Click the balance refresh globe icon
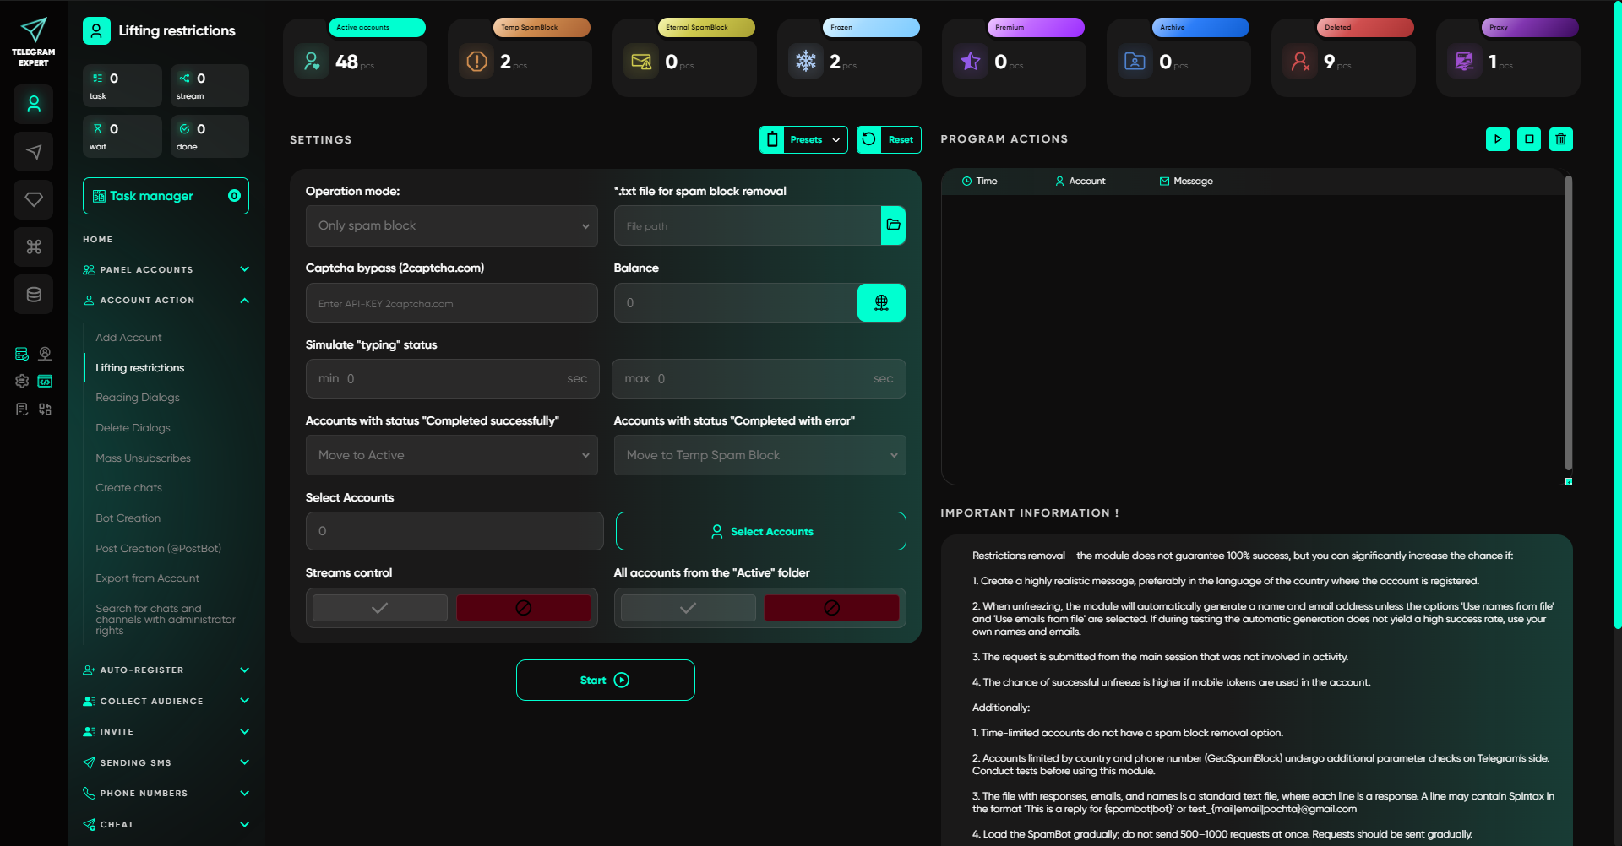This screenshot has height=846, width=1622. [881, 302]
